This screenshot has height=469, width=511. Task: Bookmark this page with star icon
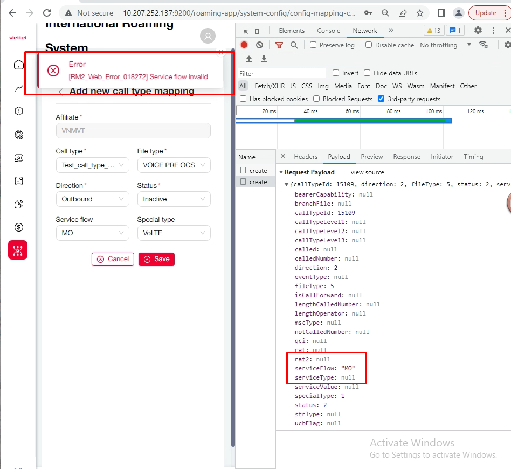(x=420, y=13)
